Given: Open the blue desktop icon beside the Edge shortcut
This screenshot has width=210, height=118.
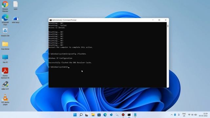Looking at the screenshot, I should click(15, 20).
